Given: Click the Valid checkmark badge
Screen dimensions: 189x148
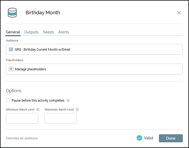Looking at the screenshot, I should click(139, 138).
